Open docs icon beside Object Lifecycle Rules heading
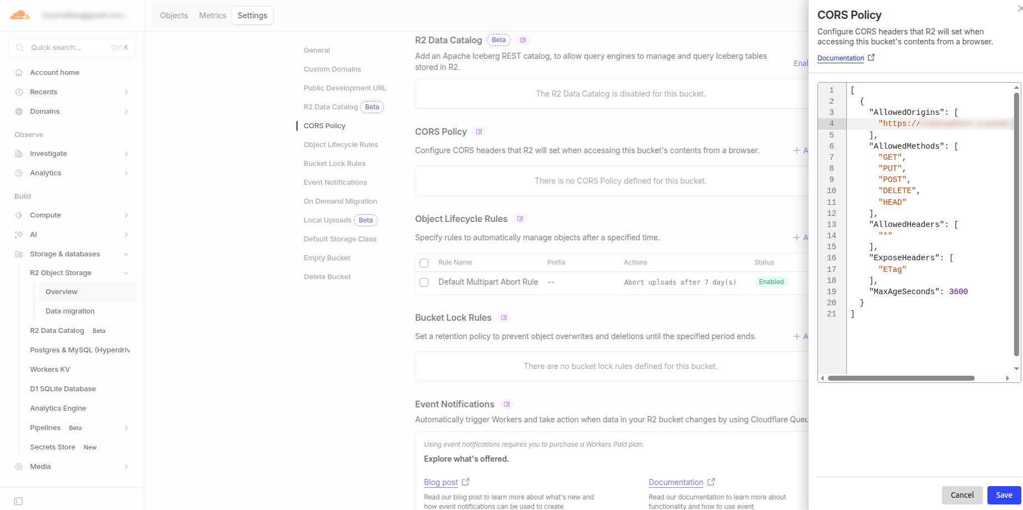 click(520, 219)
